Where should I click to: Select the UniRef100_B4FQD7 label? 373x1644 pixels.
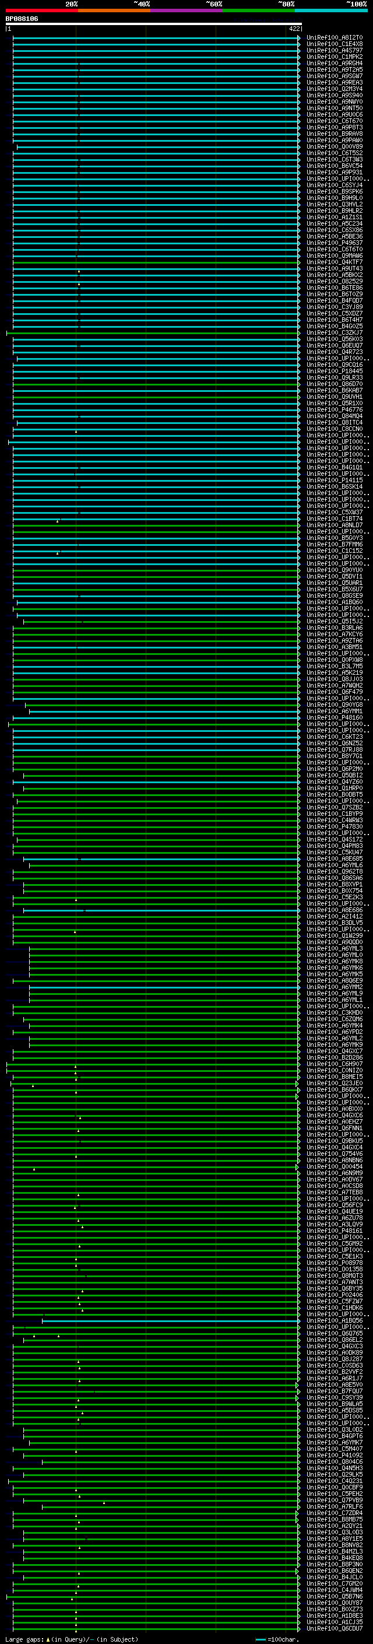[x=335, y=300]
